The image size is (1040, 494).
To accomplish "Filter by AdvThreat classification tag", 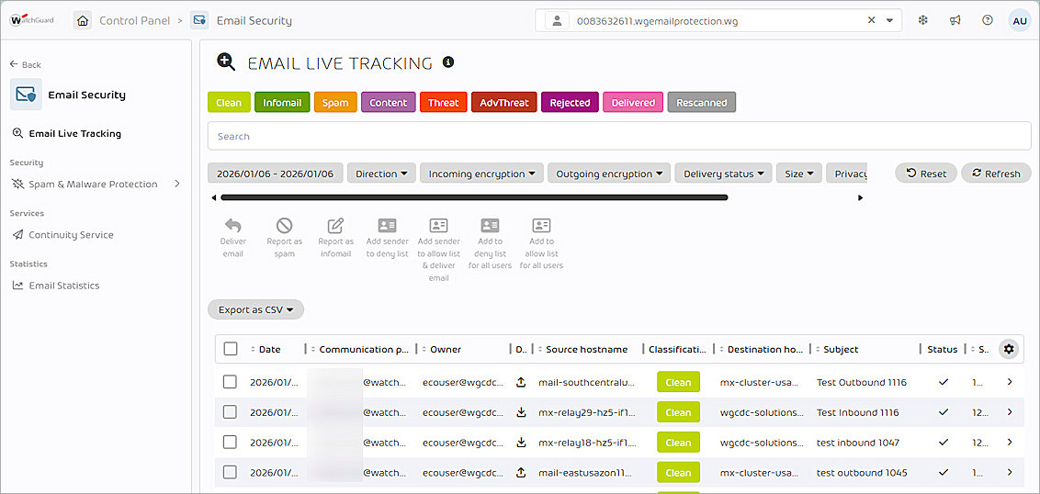I will click(504, 103).
